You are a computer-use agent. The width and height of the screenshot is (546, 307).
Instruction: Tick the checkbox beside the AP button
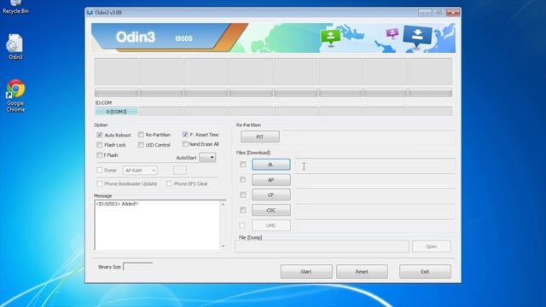pos(242,180)
